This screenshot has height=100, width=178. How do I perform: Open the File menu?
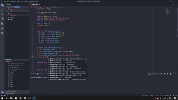(x=5, y=1)
